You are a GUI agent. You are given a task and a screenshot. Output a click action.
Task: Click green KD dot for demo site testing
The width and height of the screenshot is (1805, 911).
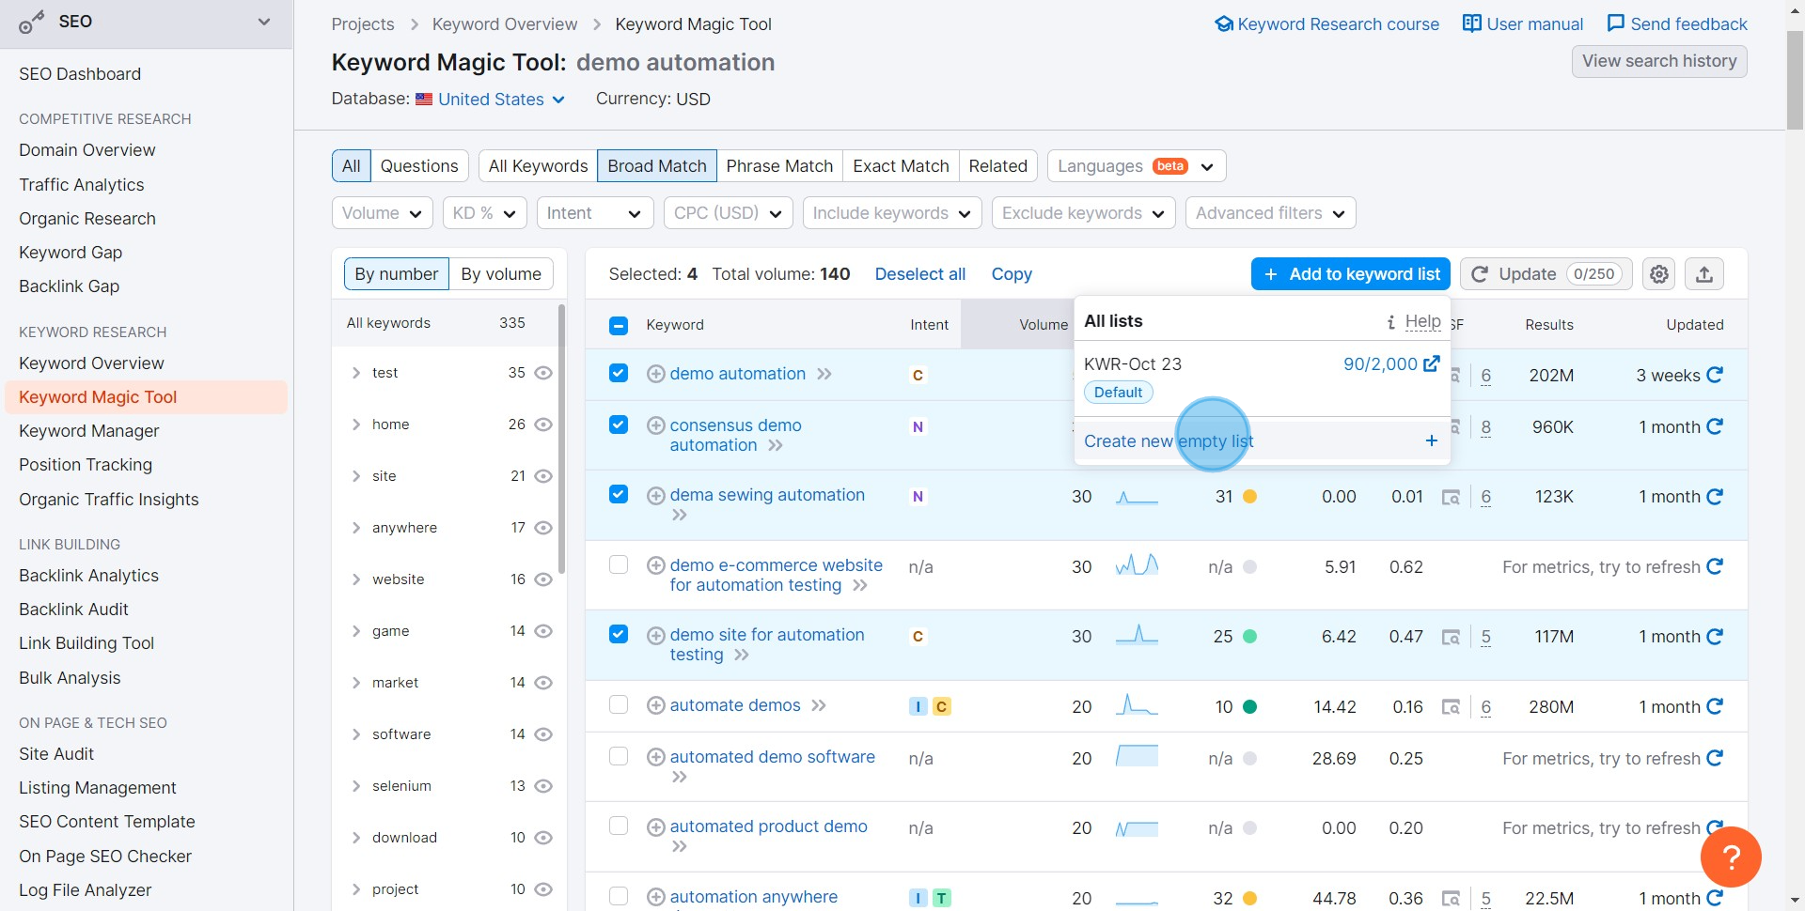tap(1249, 636)
